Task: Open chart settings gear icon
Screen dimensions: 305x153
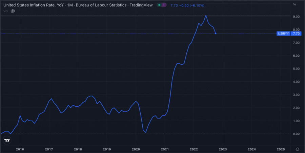Action: (x=297, y=149)
